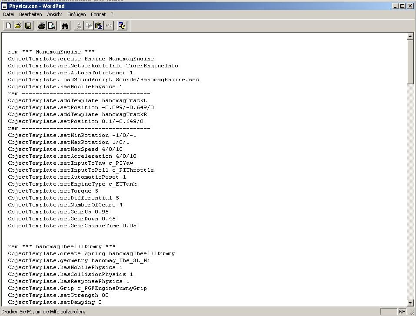
Task: Click the line 'addTemplate hanomagTrackL'
Action: [x=77, y=100]
